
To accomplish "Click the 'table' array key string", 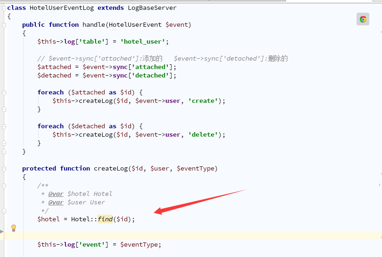I will [92, 41].
